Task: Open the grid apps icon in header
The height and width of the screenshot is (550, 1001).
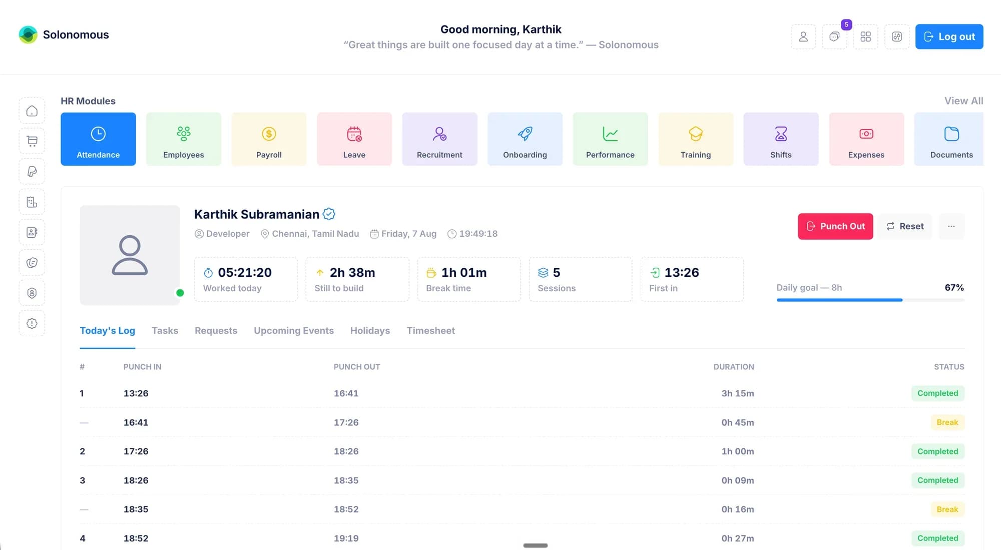Action: pyautogui.click(x=865, y=37)
